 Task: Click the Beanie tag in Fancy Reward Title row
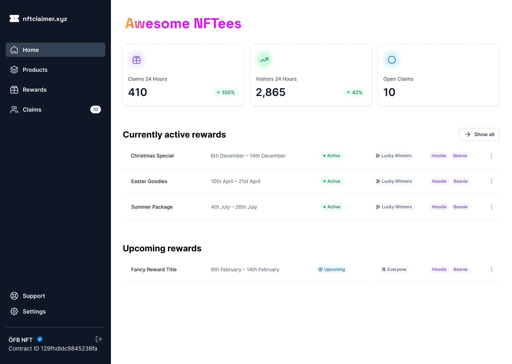click(460, 269)
